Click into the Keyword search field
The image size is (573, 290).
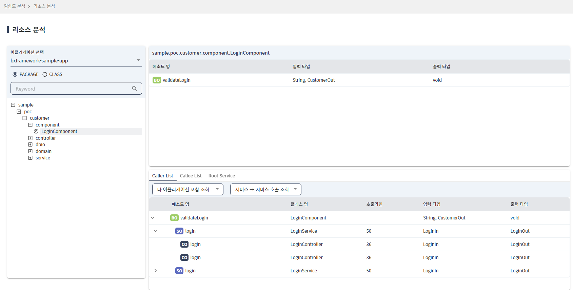click(71, 89)
